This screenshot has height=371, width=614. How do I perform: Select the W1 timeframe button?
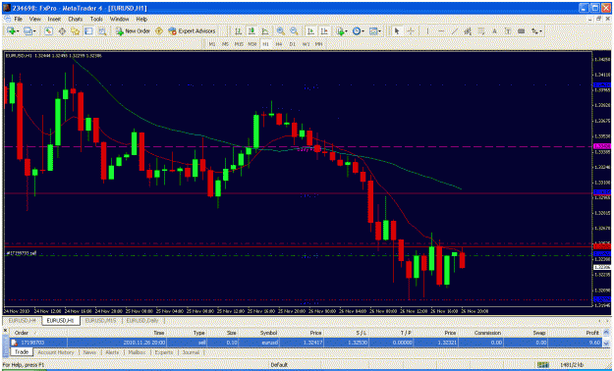(306, 44)
